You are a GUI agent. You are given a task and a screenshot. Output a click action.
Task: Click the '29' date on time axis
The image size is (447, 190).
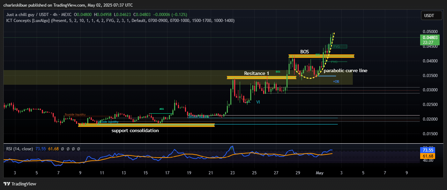[x=298, y=173]
